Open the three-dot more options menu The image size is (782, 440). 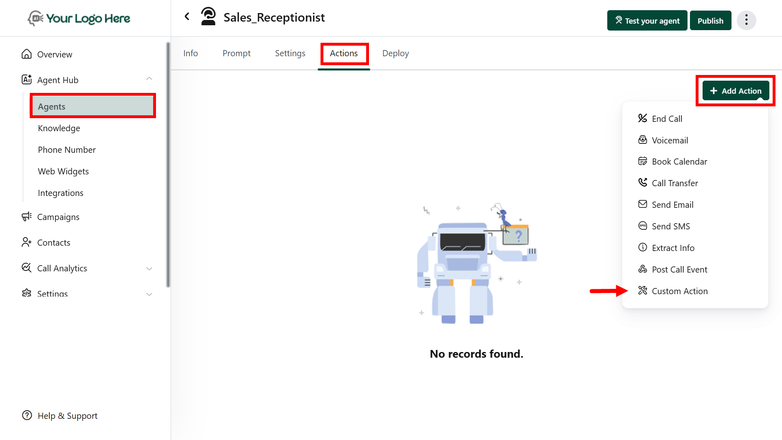746,20
